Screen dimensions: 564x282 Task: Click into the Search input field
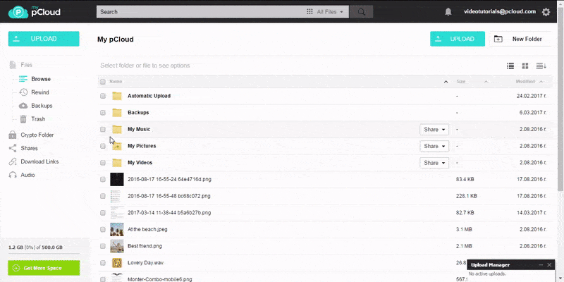pyautogui.click(x=200, y=12)
